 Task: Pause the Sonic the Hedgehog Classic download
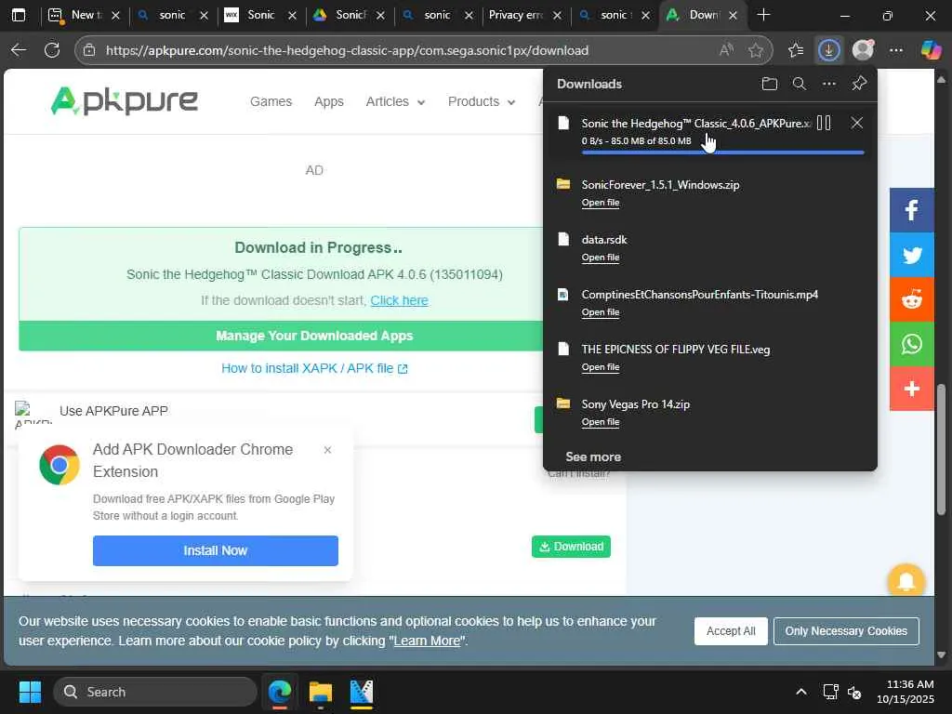[824, 124]
